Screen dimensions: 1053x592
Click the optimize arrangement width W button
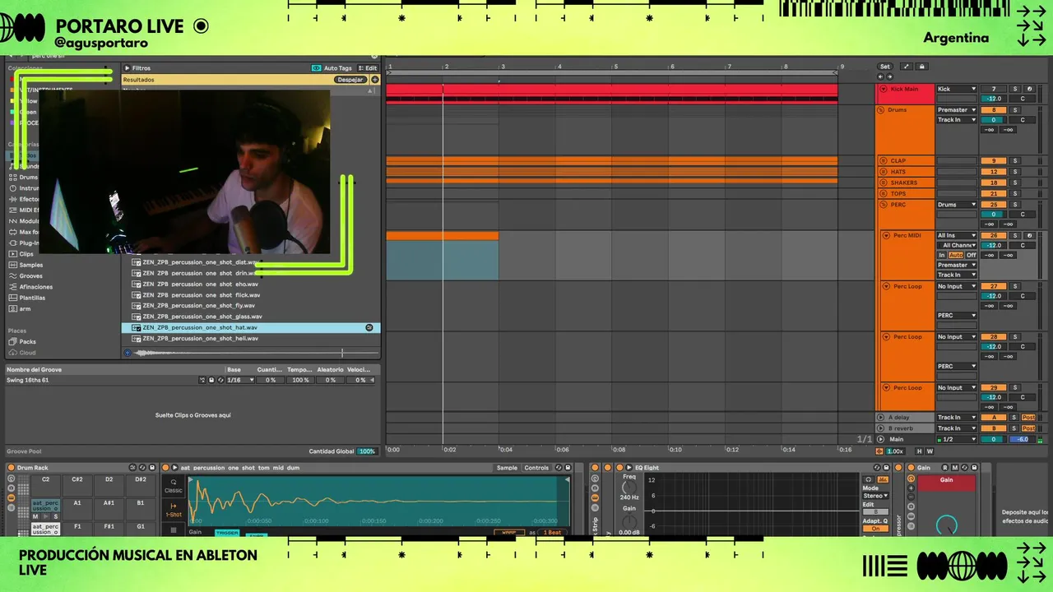[930, 451]
